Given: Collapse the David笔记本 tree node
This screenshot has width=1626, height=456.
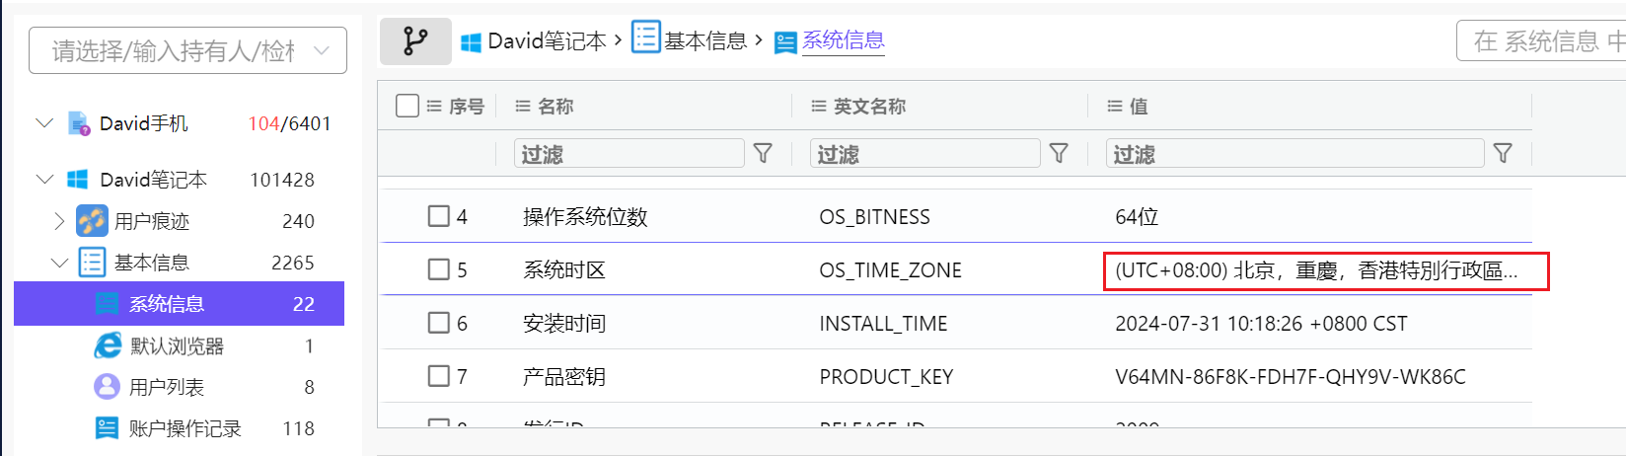Looking at the screenshot, I should pos(44,180).
